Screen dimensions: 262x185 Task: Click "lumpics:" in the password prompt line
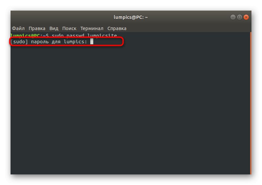(x=75, y=42)
